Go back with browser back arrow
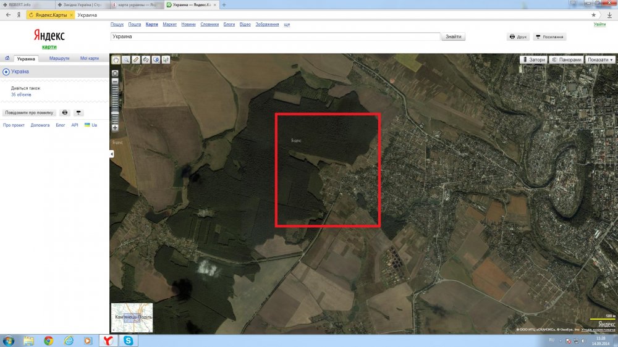618x347 pixels. (x=8, y=15)
